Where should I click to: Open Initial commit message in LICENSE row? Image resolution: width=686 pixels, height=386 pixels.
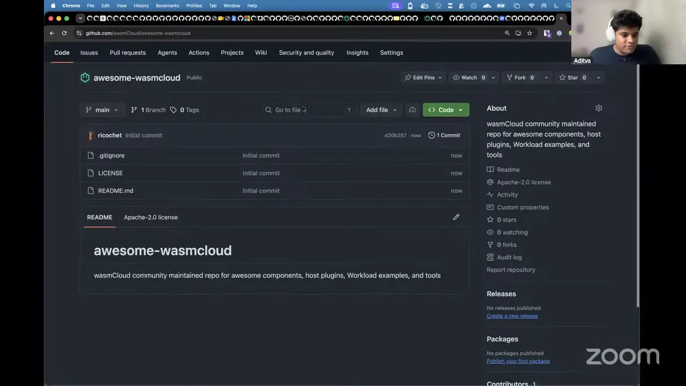pyautogui.click(x=261, y=173)
